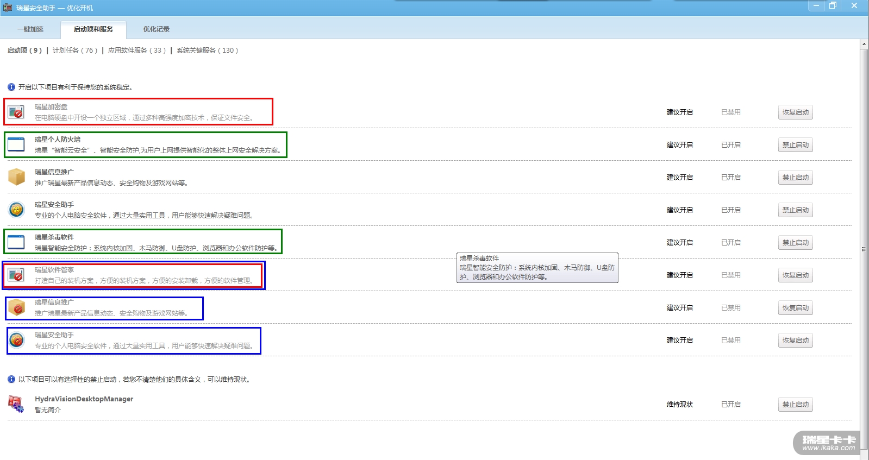Click 建议开启 recommendation for 瑞星个人防火墙
Image resolution: width=869 pixels, height=460 pixels.
(680, 145)
